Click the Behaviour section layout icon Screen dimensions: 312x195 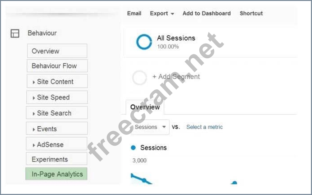(15, 34)
